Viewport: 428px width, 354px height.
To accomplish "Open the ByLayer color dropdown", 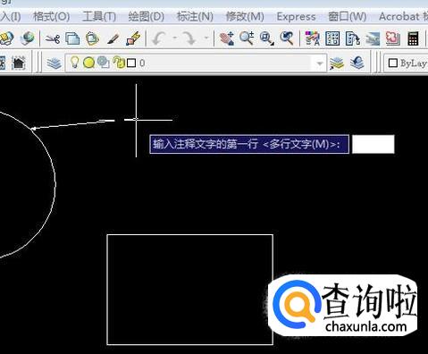I will click(406, 63).
